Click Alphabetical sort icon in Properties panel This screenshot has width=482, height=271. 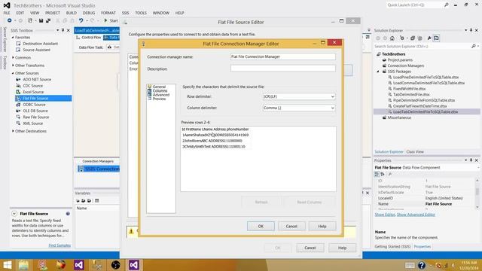(383, 174)
